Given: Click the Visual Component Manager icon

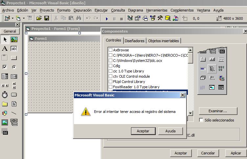Looking at the screenshot, I should pyautogui.click(x=175, y=18).
